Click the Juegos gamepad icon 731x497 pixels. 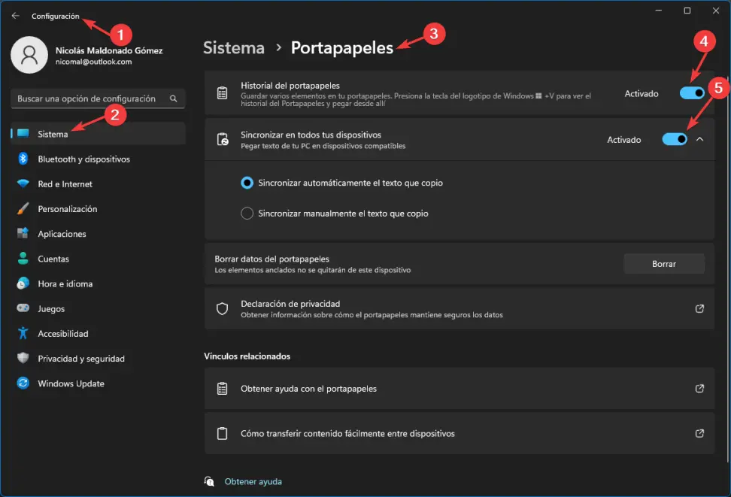point(23,308)
